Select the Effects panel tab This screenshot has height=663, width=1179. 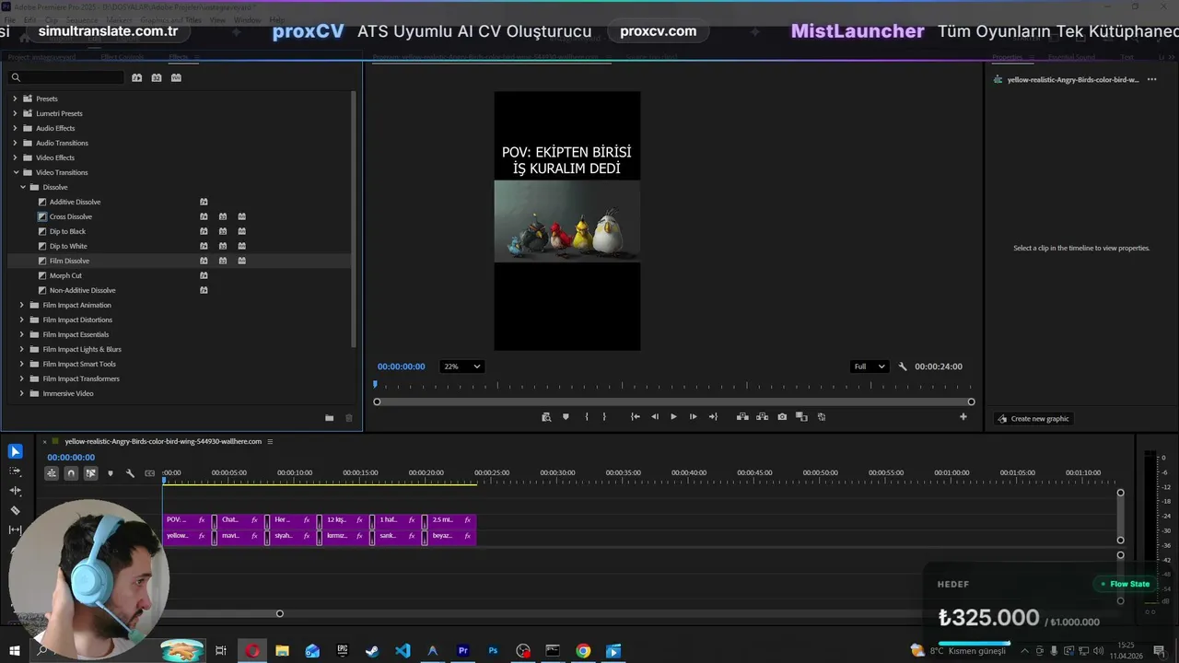[x=178, y=57]
